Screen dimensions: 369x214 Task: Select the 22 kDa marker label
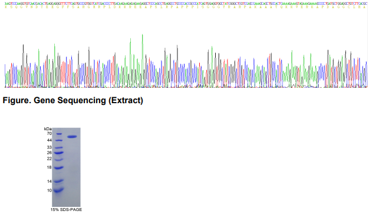point(49,159)
